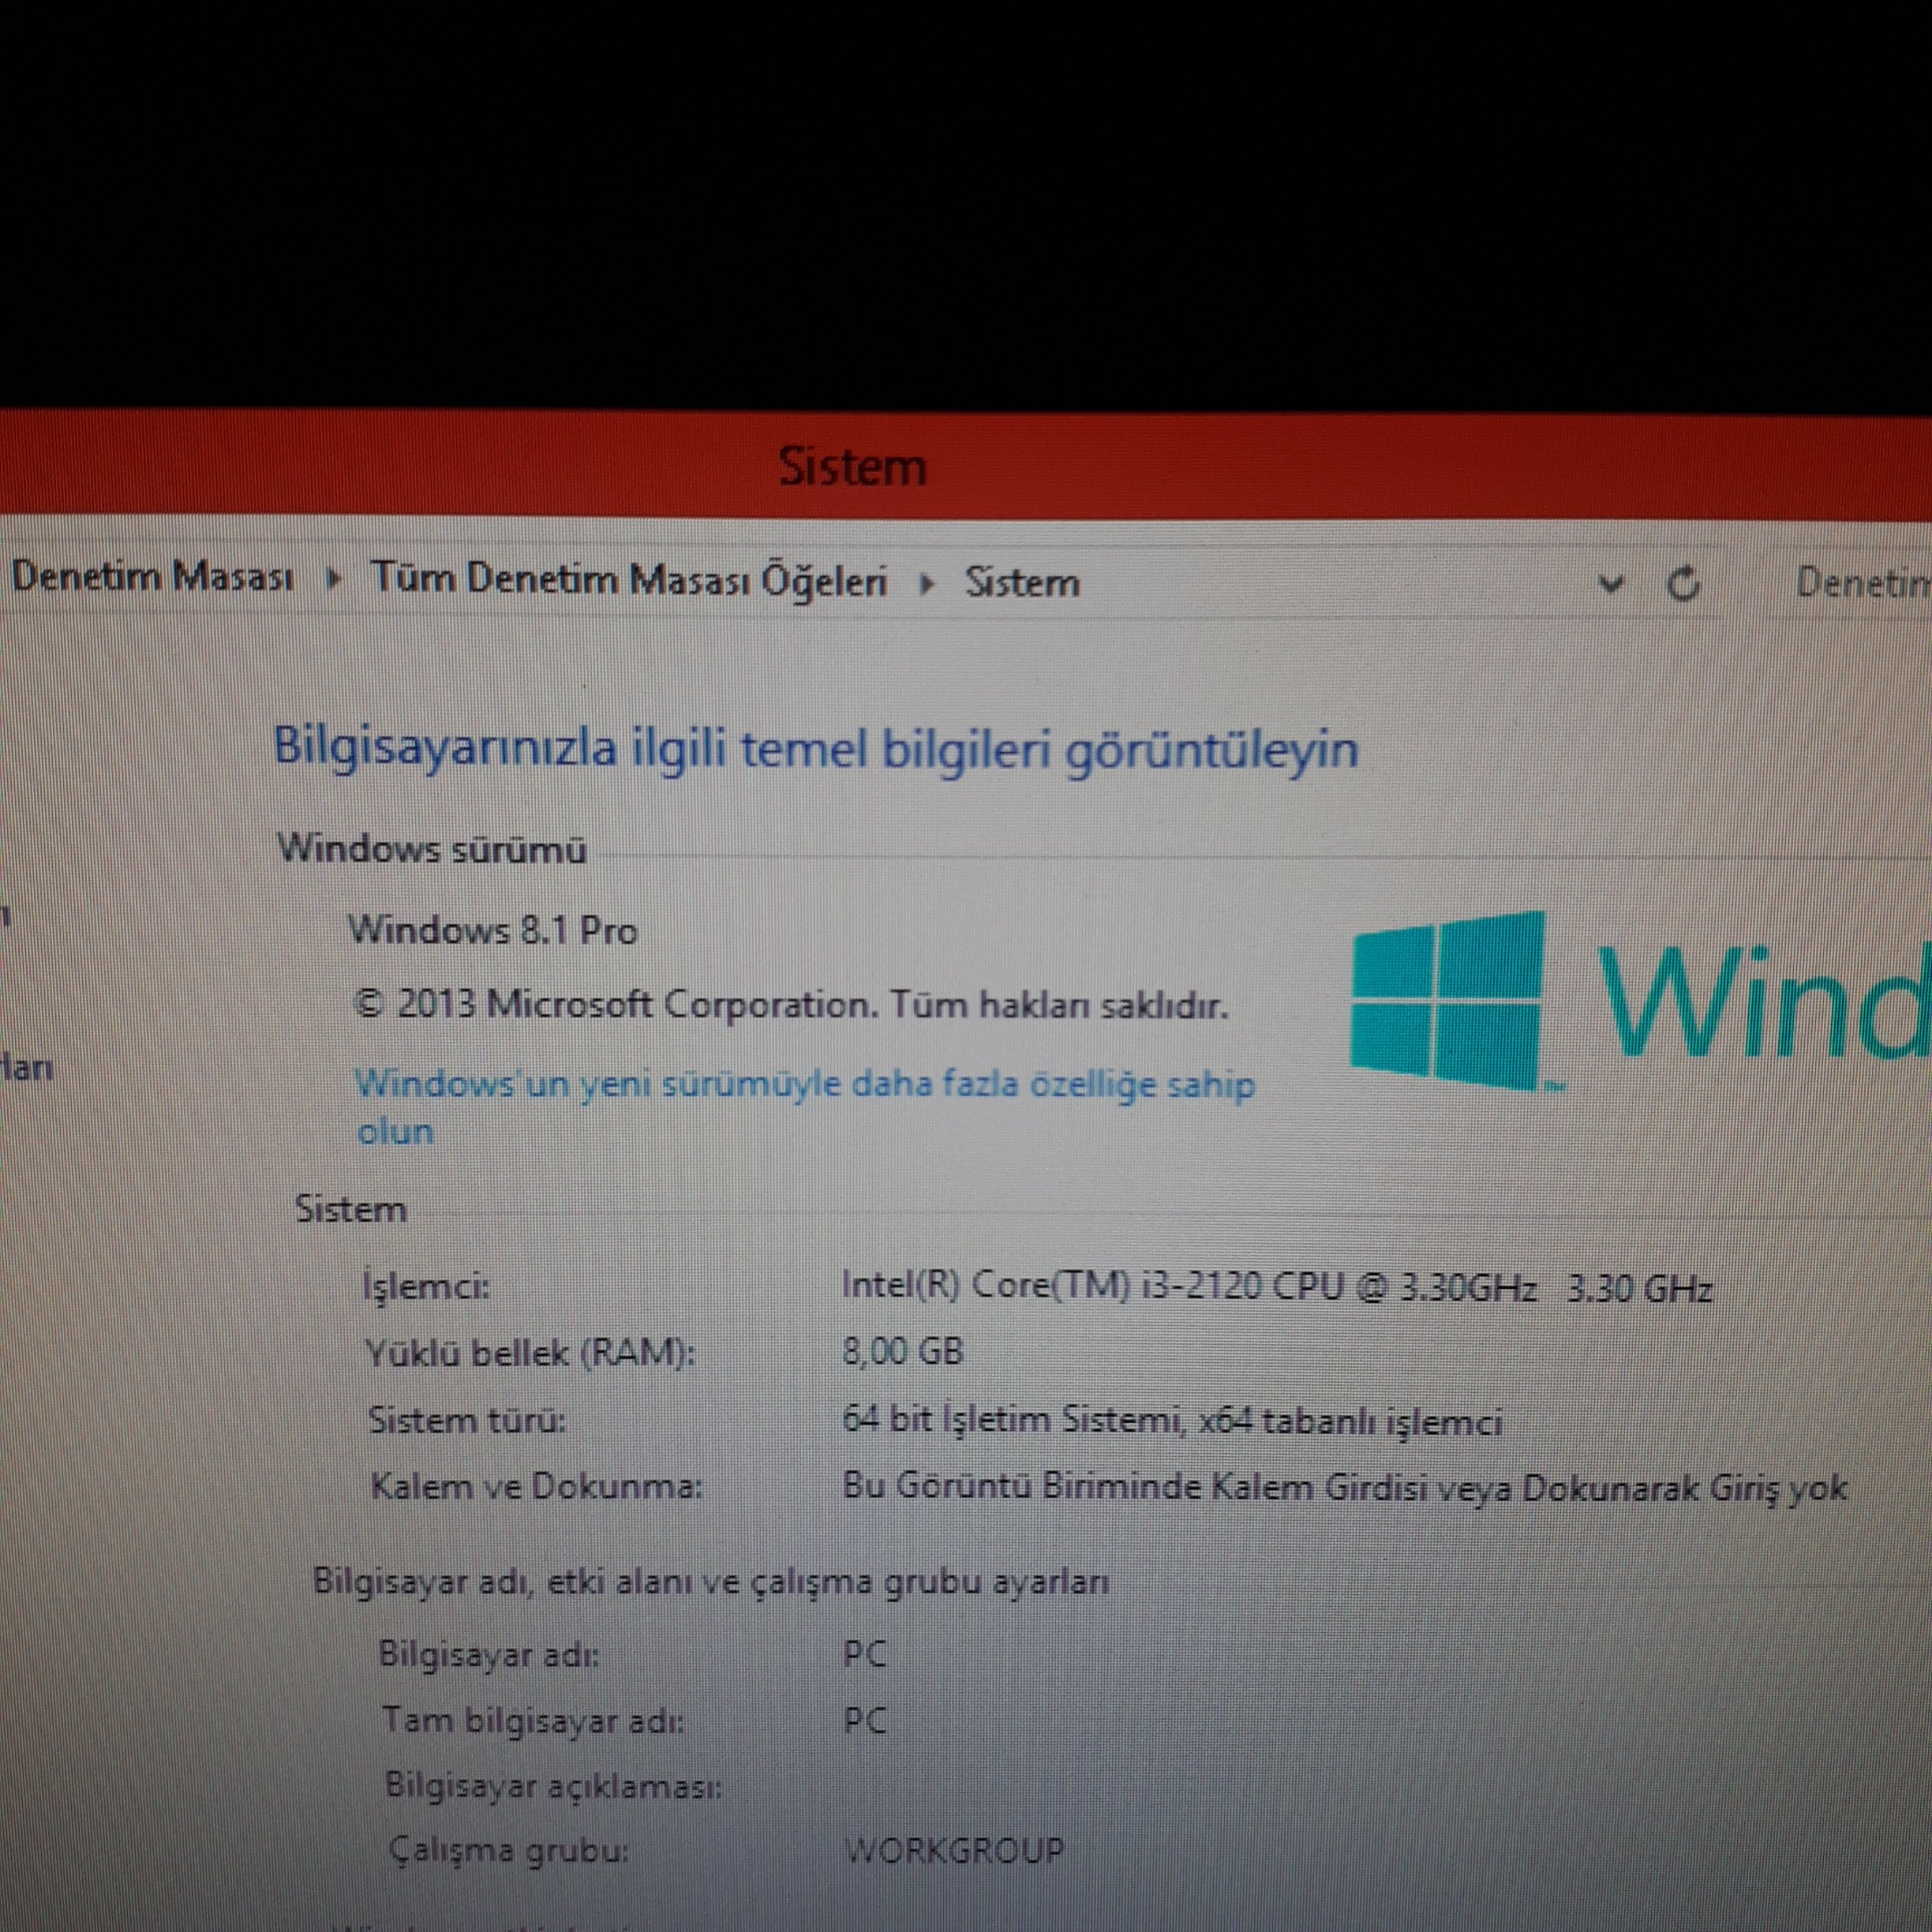Go to Denetim Masası breadcrumb

coord(152,577)
